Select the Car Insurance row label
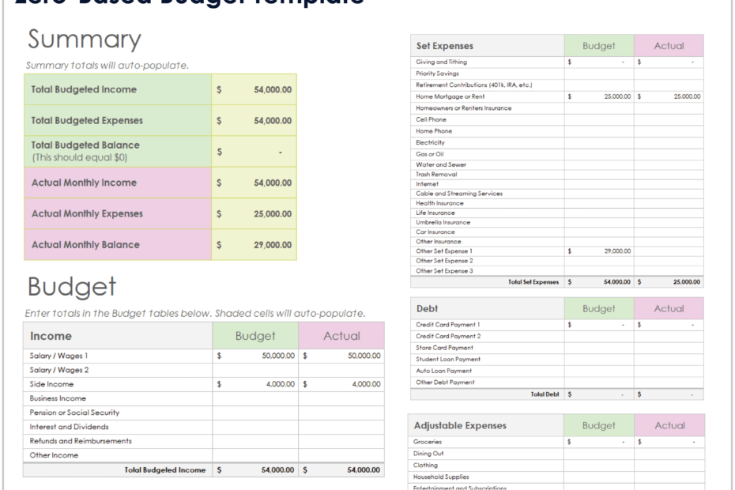Image resolution: width=735 pixels, height=490 pixels. click(x=435, y=232)
